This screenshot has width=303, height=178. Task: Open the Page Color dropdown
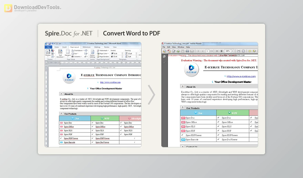(x=103, y=53)
